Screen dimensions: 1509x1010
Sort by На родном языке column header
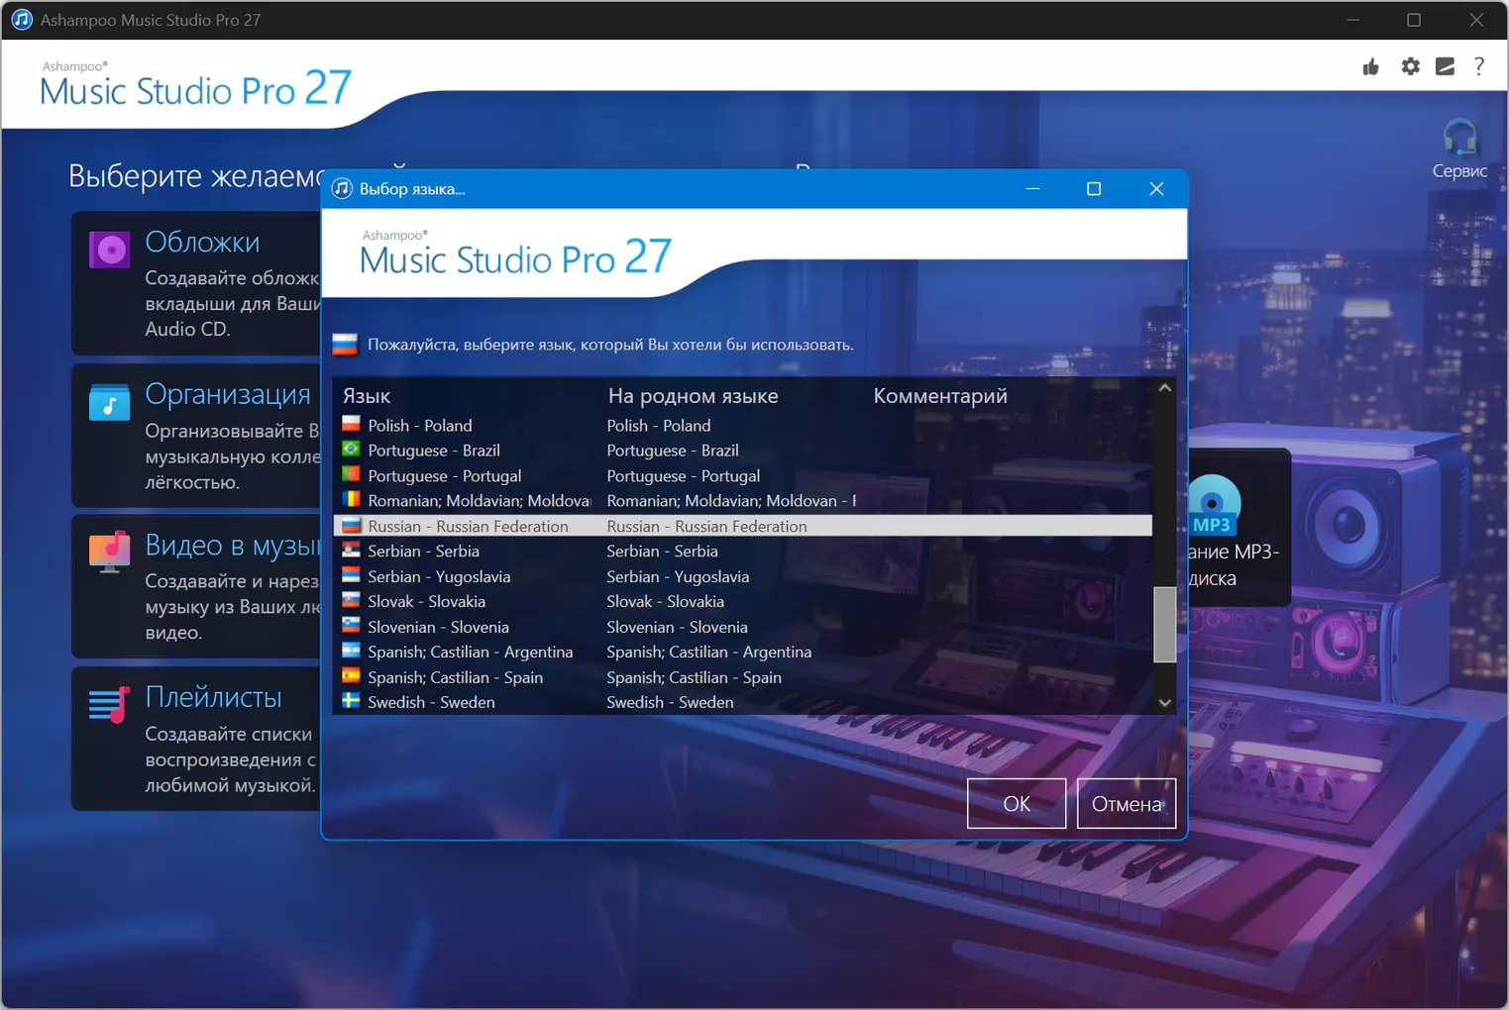(x=693, y=396)
